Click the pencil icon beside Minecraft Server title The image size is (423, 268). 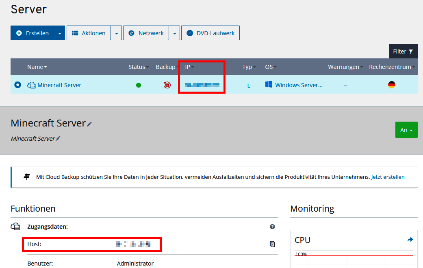pos(89,124)
